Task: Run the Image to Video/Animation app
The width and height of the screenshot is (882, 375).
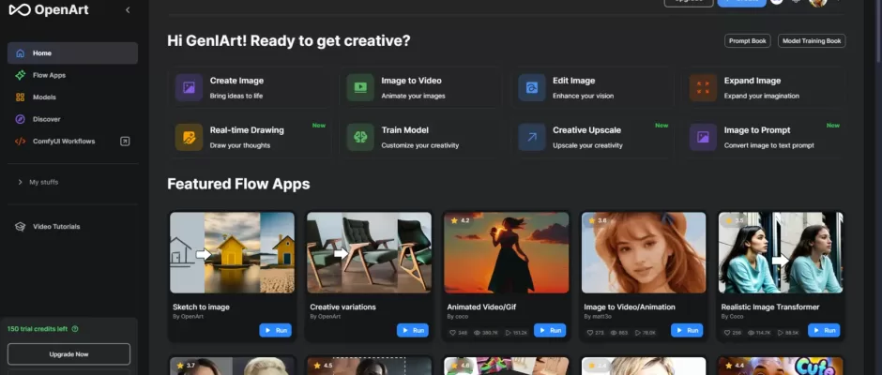Action: [687, 331]
